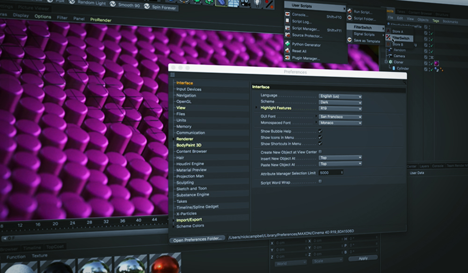This screenshot has width=468, height=273.
Task: Toggle Camera layer square in Objects
Action: pyautogui.click(x=426, y=57)
